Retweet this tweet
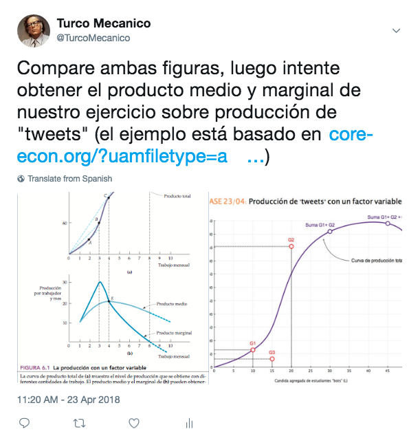The width and height of the screenshot is (420, 445). [79, 423]
